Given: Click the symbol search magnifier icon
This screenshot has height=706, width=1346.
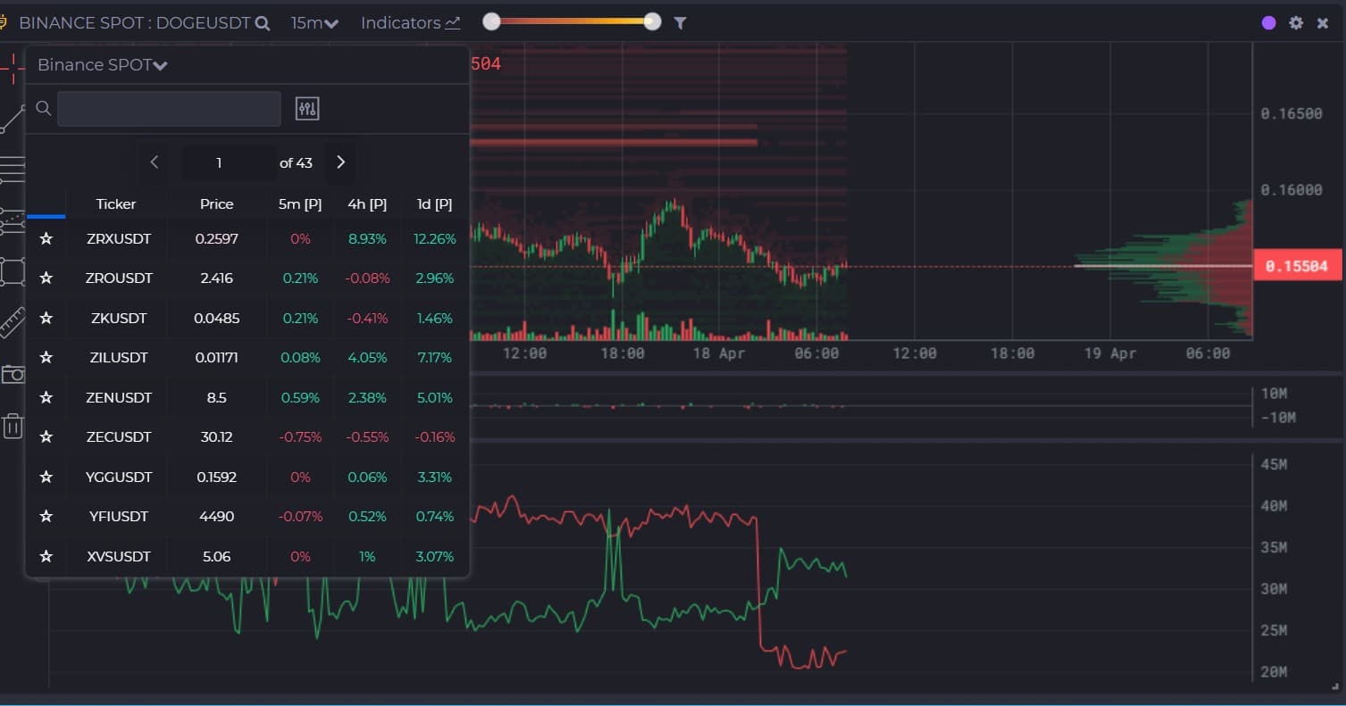Looking at the screenshot, I should click(262, 23).
